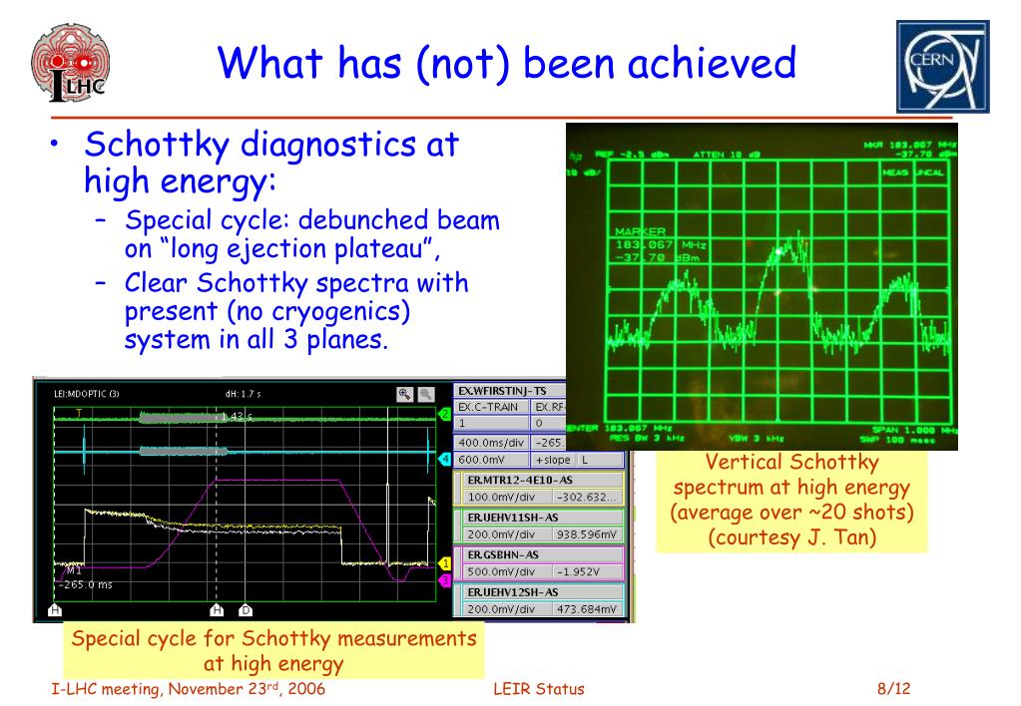Screen dimensions: 1021x706
Task: Click the green strip beside ER.UEHV11SH-AS
Action: tap(458, 527)
